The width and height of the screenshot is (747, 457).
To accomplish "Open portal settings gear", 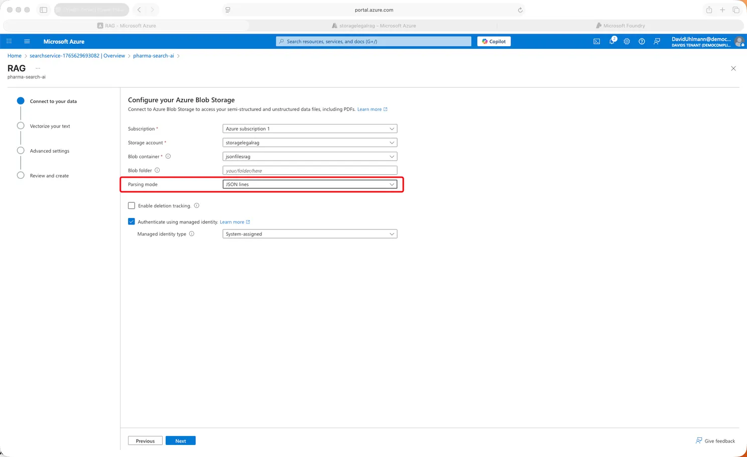I will coord(627,41).
